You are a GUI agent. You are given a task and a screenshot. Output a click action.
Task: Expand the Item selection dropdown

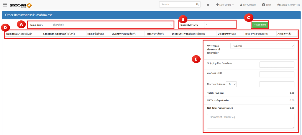tap(111, 25)
